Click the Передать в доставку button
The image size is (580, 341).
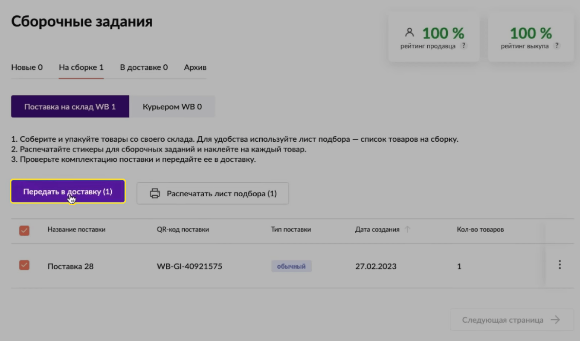(67, 192)
